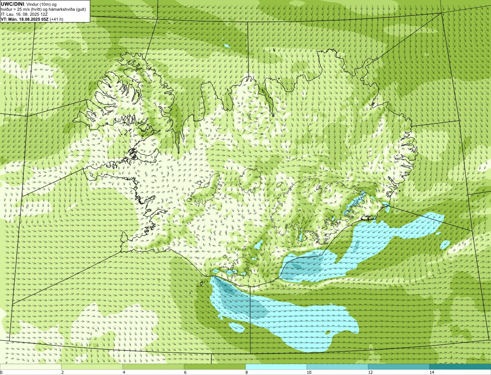Click the 8–10 m/s light cyan legend swatch
Screen dimensions: 491x375
276,367
